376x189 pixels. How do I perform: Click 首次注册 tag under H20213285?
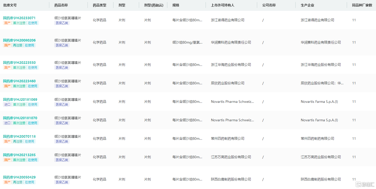(19, 160)
